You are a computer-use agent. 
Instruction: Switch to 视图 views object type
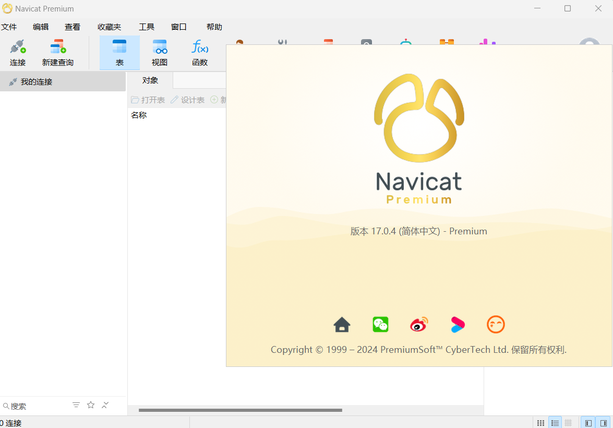tap(160, 53)
